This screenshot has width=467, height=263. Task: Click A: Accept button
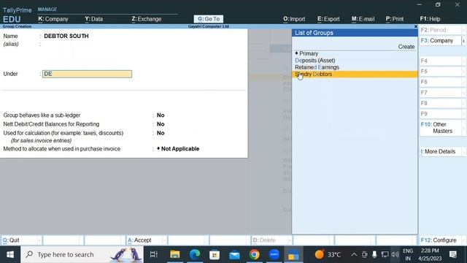point(146,240)
